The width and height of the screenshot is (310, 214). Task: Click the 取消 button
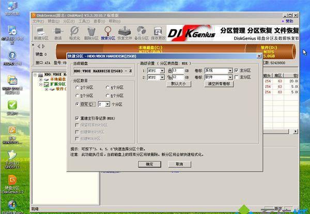pyautogui.click(x=179, y=164)
